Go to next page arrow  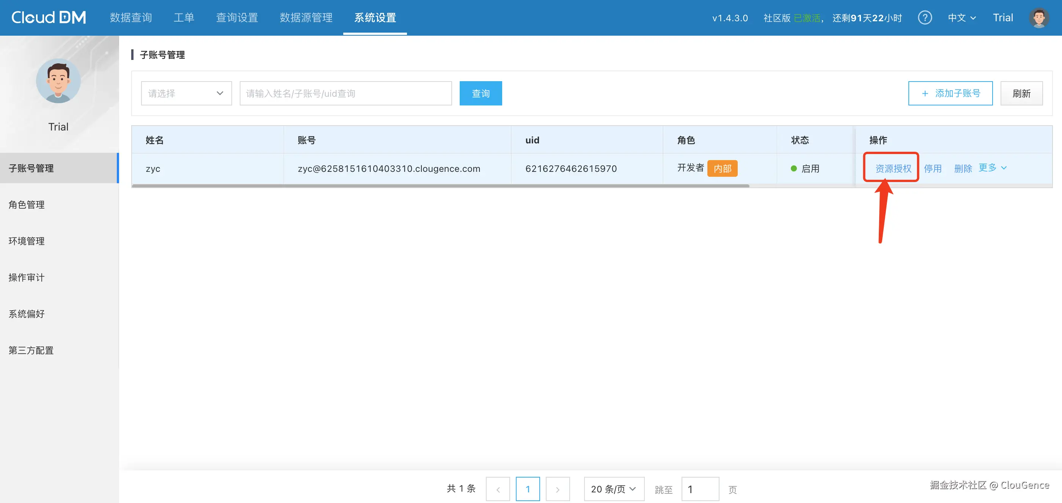pos(558,489)
